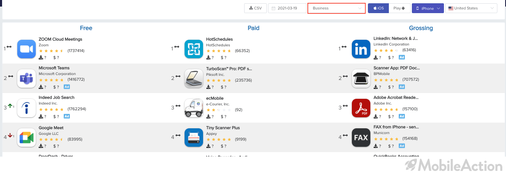
Task: Click the rating count (1737414) for ZOOM
Action: pyautogui.click(x=76, y=51)
